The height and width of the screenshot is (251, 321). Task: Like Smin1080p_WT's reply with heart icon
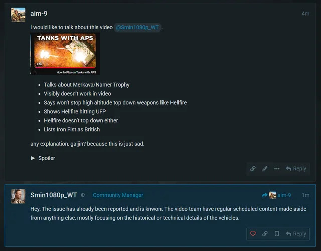click(253, 234)
